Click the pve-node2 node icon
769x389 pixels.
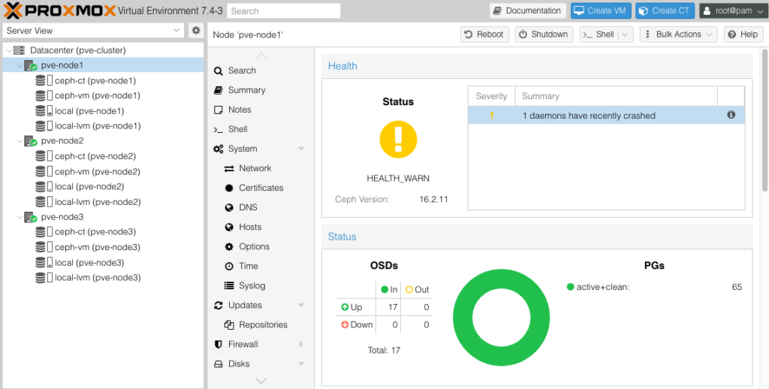tap(30, 141)
